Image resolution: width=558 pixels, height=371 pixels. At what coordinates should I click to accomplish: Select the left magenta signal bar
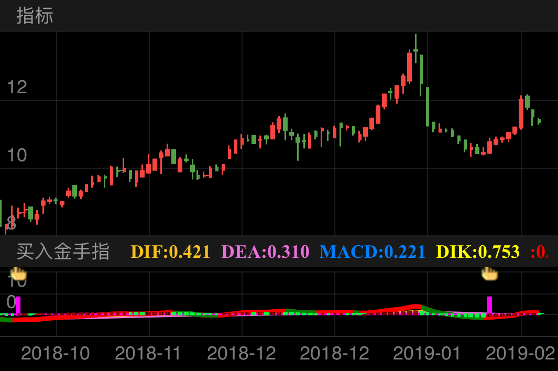click(x=18, y=305)
